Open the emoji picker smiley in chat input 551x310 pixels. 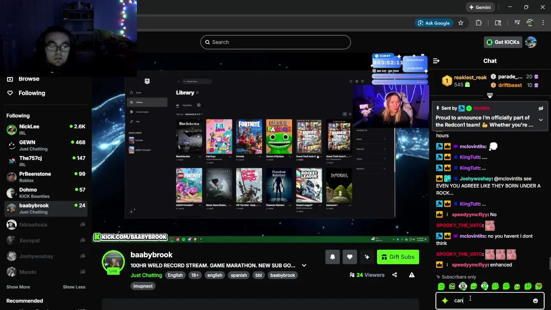pyautogui.click(x=536, y=301)
